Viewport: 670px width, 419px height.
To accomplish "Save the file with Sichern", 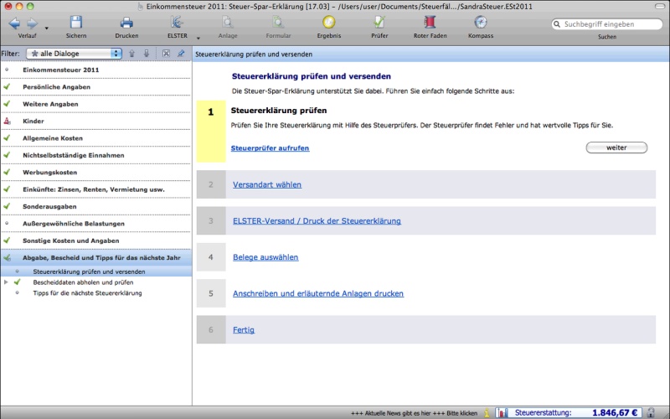I will tap(76, 23).
